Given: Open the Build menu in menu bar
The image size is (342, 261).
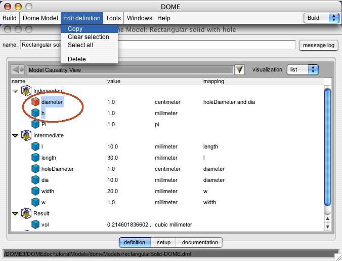Looking at the screenshot, I should 10,18.
